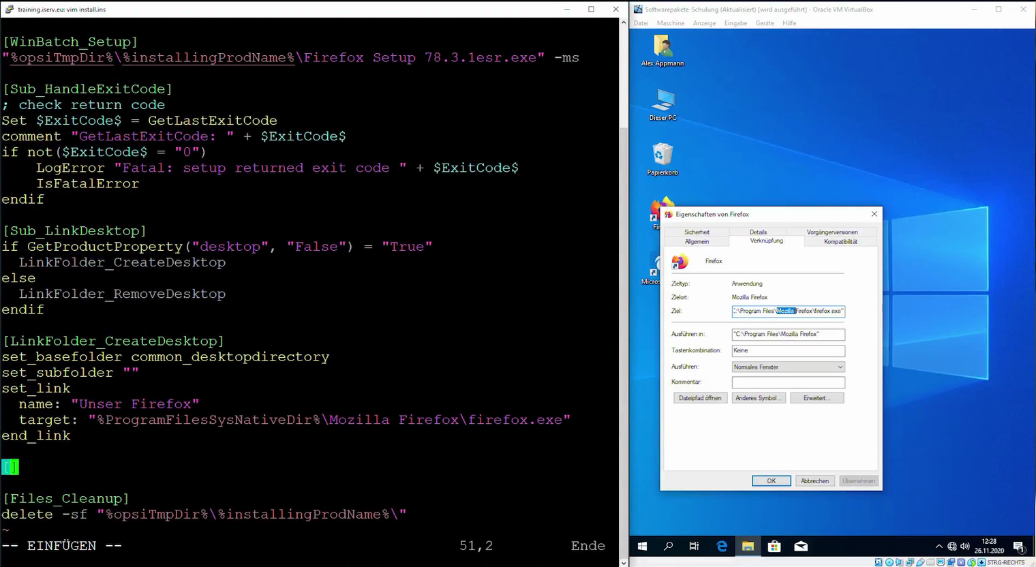Launch Microsoft Edge from the taskbar
1036x567 pixels.
(722, 546)
